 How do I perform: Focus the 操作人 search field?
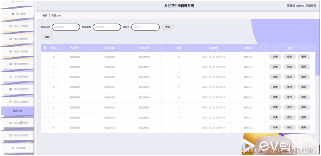(x=145, y=27)
